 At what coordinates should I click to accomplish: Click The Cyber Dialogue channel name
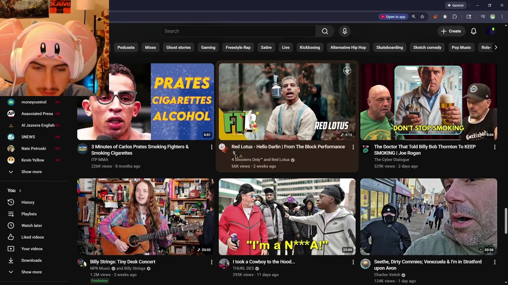(392, 160)
